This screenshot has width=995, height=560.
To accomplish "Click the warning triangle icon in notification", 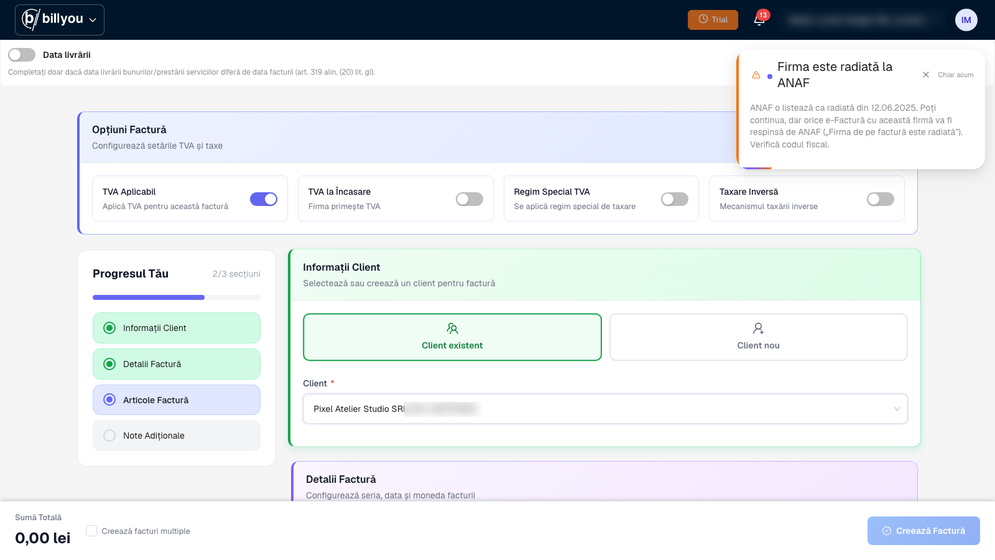I will click(756, 75).
